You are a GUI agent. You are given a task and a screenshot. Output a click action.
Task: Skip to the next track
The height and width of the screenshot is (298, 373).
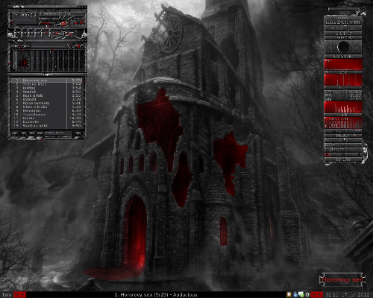coord(42,34)
